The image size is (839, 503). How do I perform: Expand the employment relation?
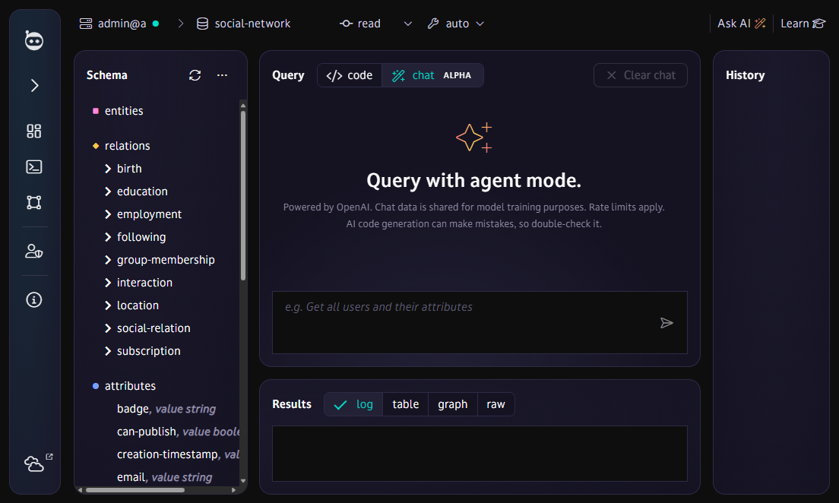click(108, 214)
